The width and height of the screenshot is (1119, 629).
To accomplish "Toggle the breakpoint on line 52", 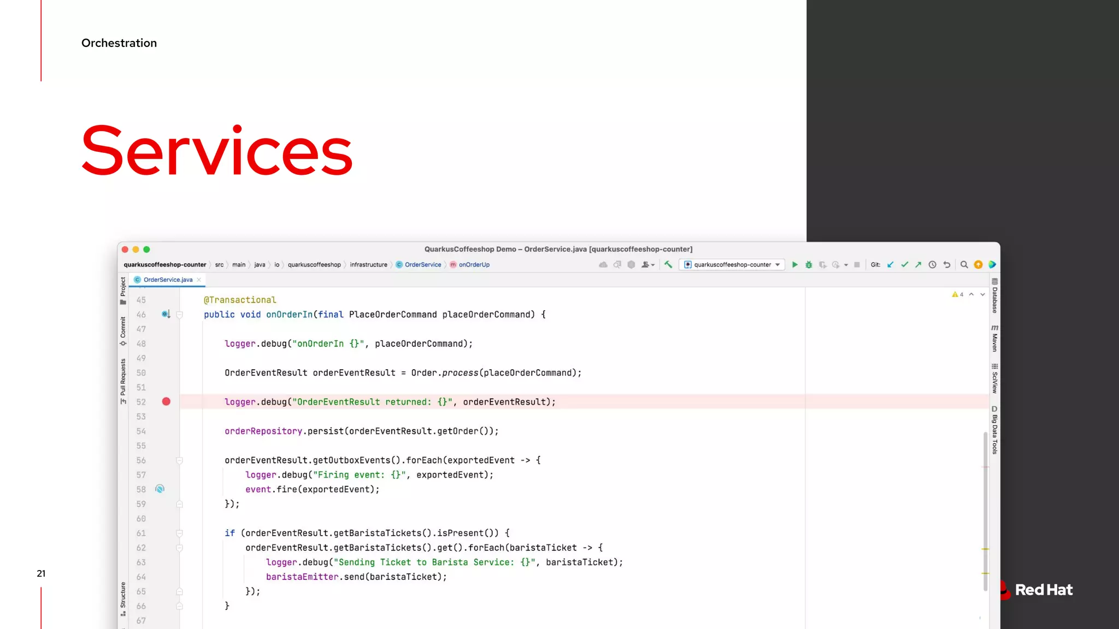I will tap(166, 402).
